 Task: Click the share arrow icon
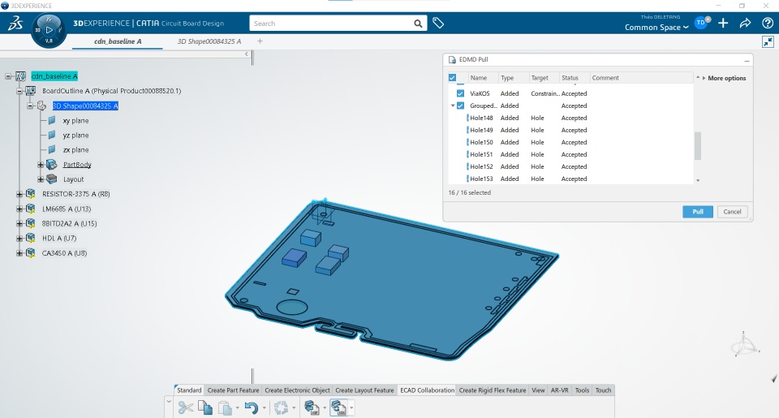745,23
